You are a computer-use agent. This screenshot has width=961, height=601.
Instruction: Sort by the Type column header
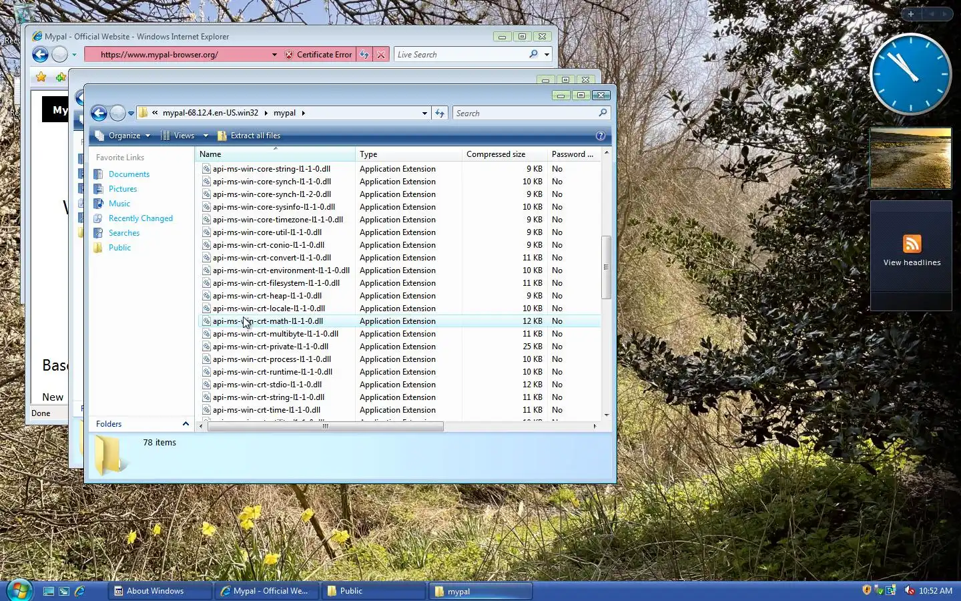pos(408,154)
